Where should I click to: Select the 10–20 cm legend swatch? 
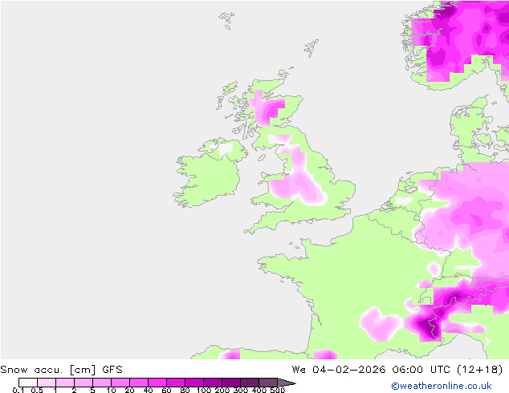(x=120, y=383)
